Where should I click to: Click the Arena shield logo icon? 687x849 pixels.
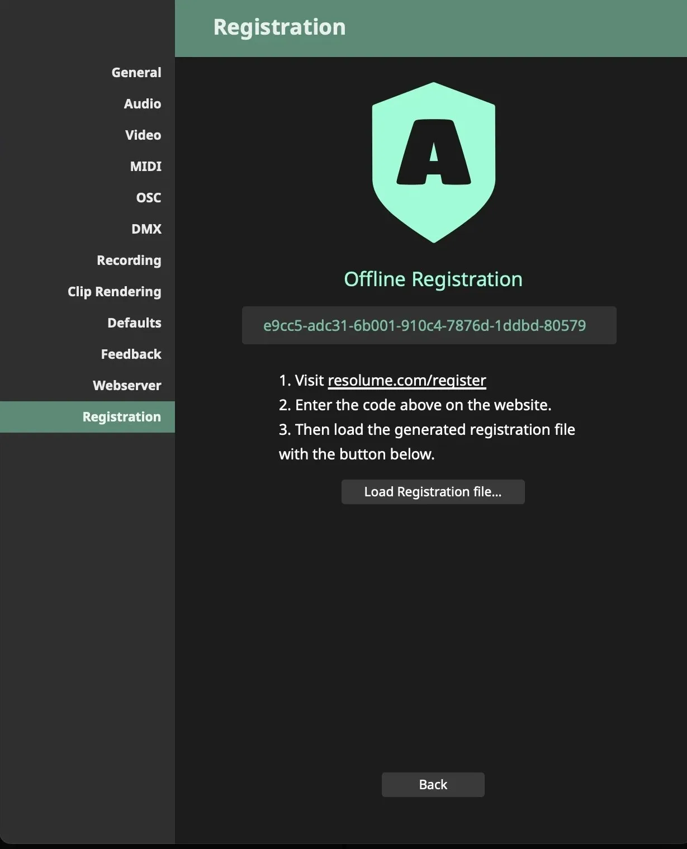coord(434,162)
